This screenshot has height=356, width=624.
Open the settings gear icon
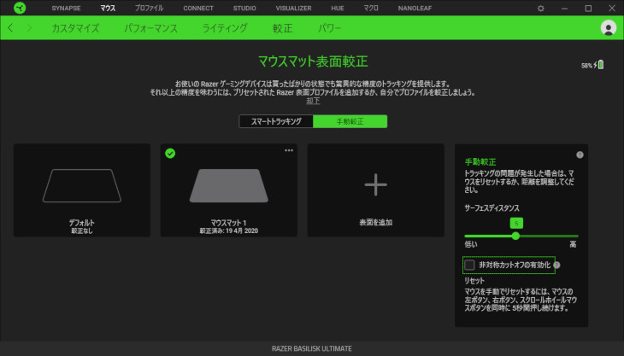540,8
